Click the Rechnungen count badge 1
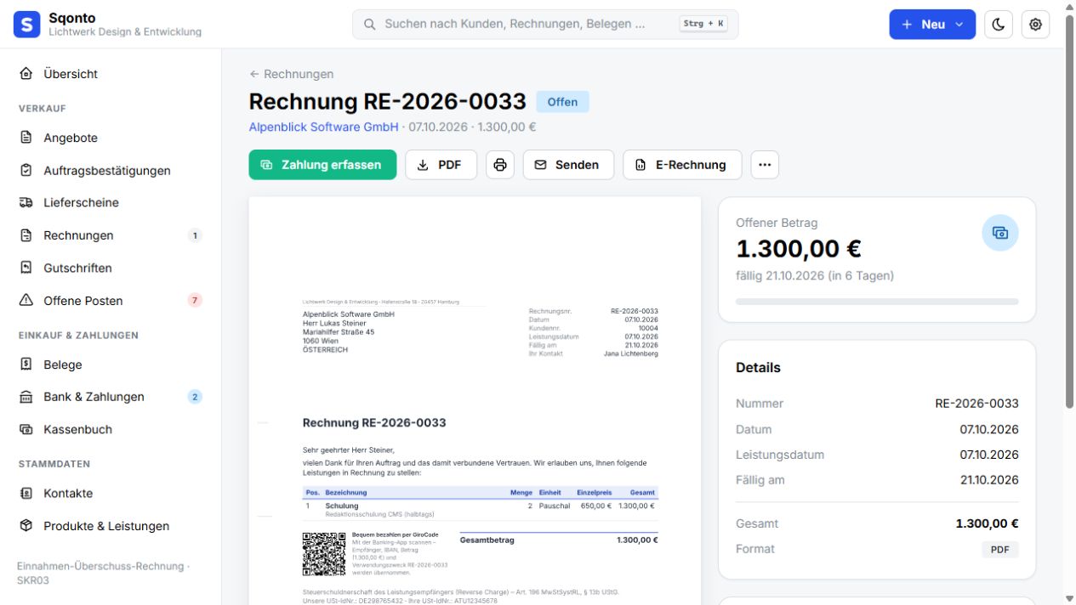The width and height of the screenshot is (1076, 605). coord(195,235)
